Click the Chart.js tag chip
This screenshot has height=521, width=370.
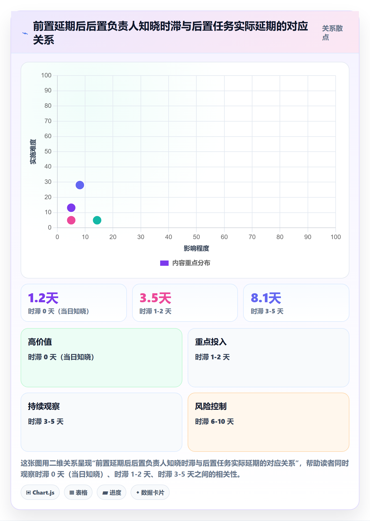[40, 492]
